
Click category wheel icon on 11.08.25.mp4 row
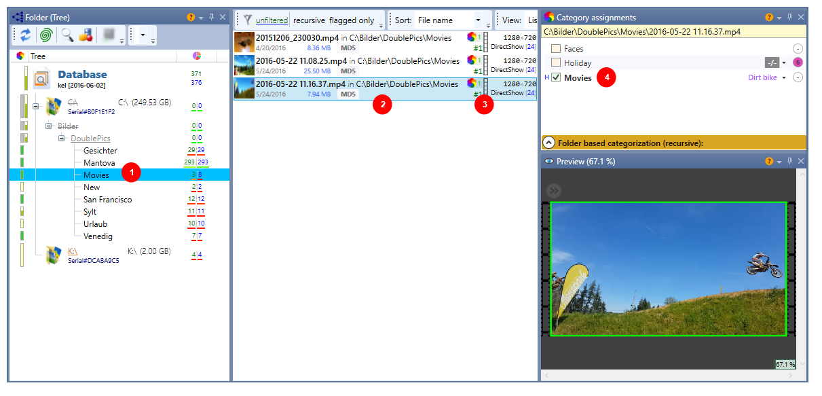[472, 60]
